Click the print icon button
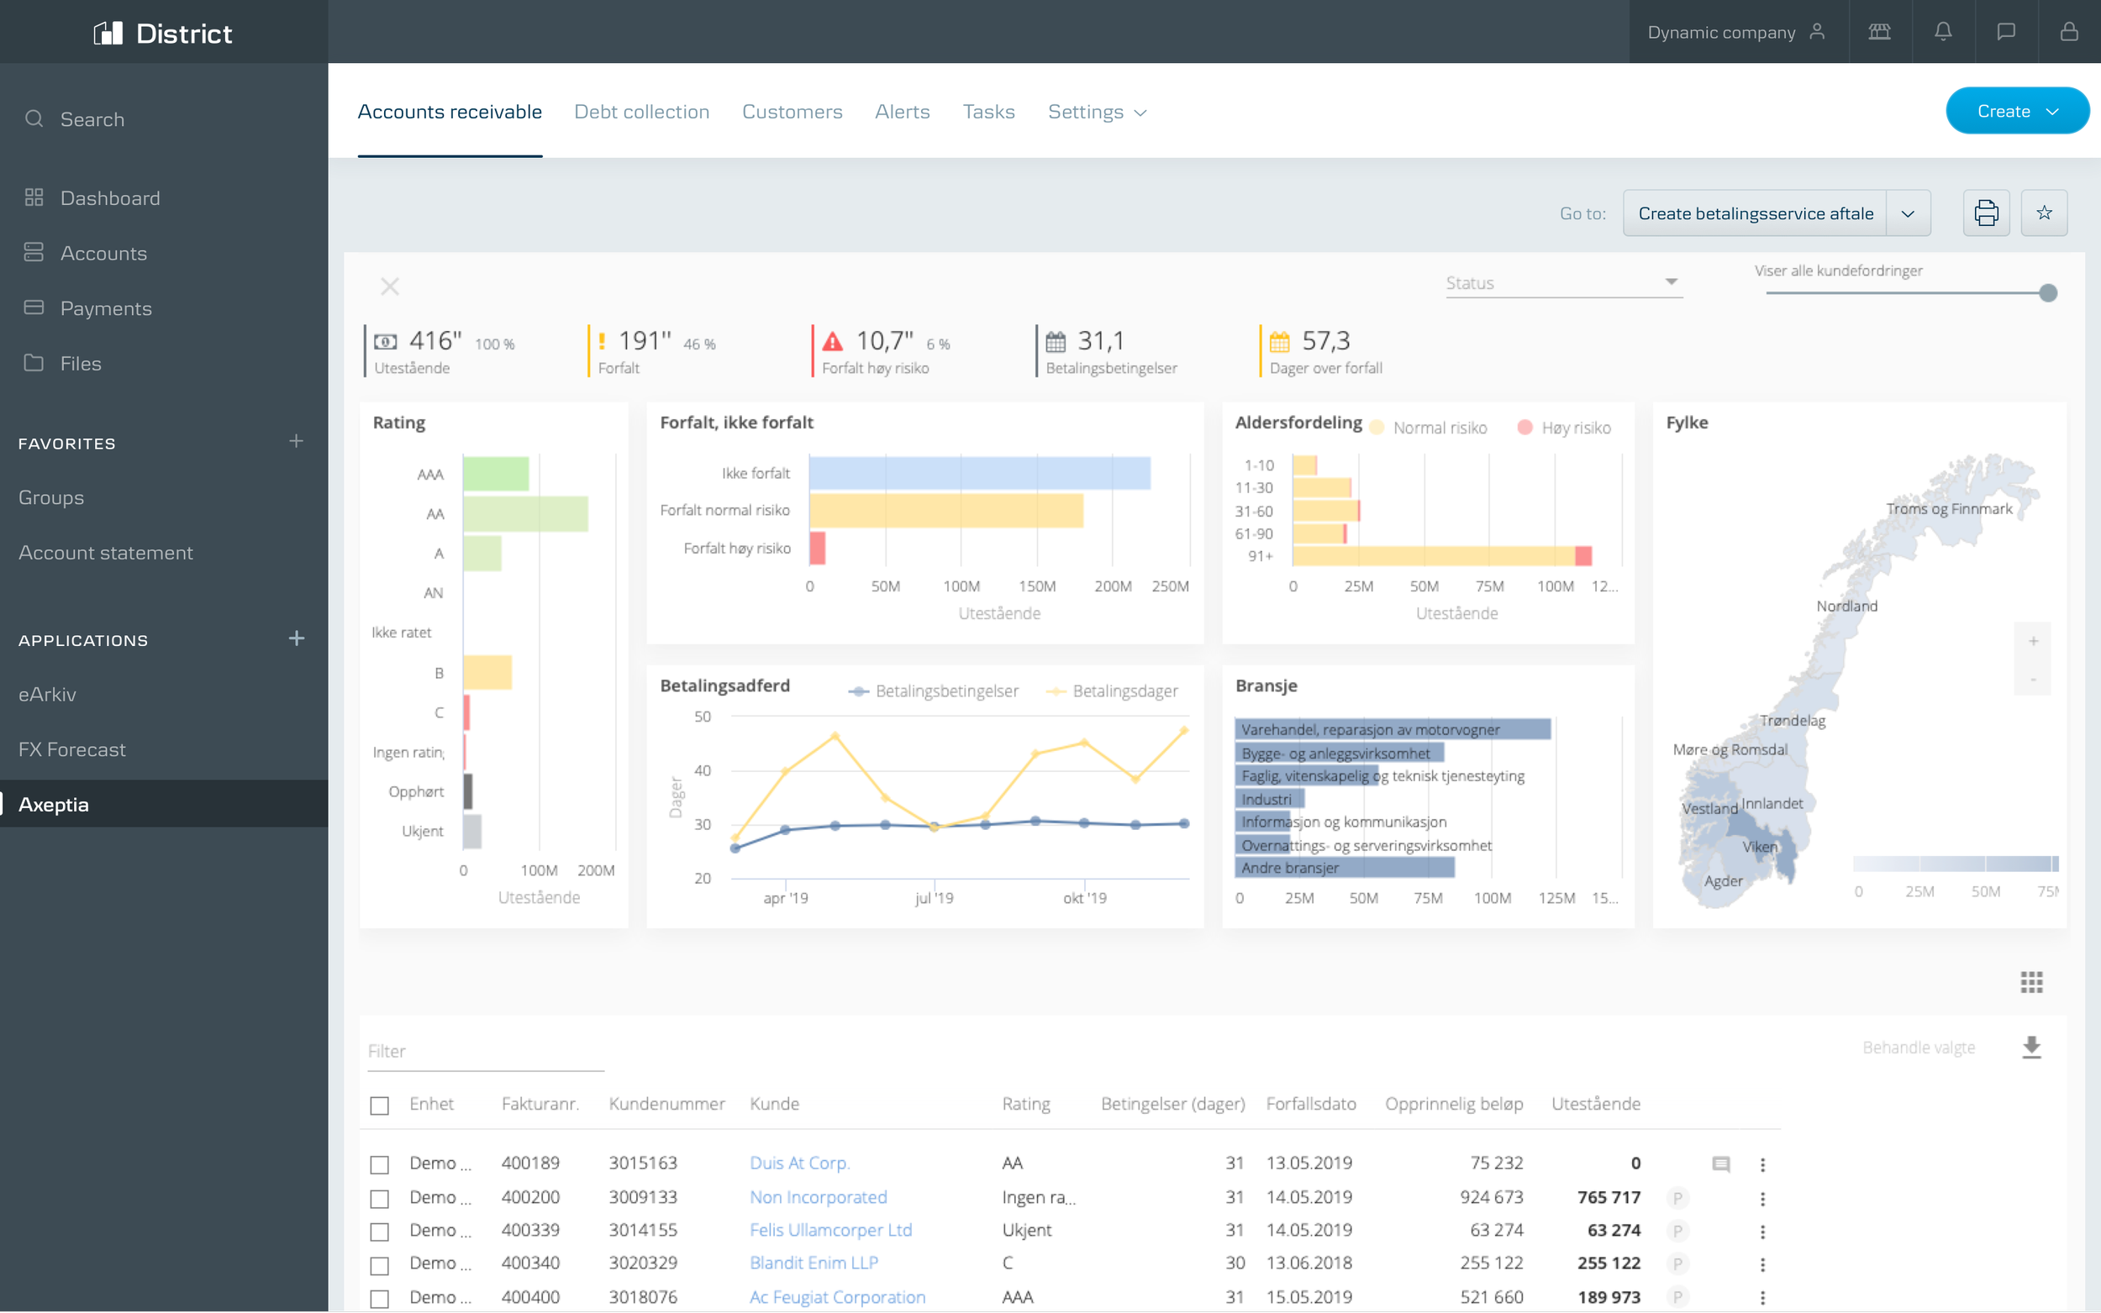 [1986, 213]
